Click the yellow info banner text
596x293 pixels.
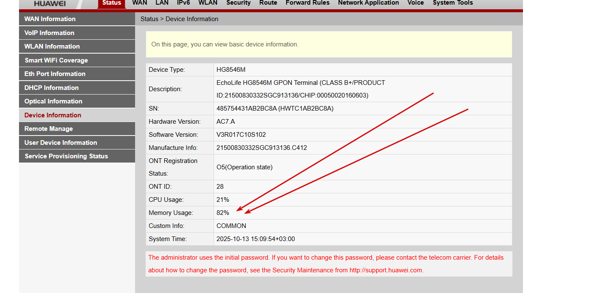click(x=225, y=44)
